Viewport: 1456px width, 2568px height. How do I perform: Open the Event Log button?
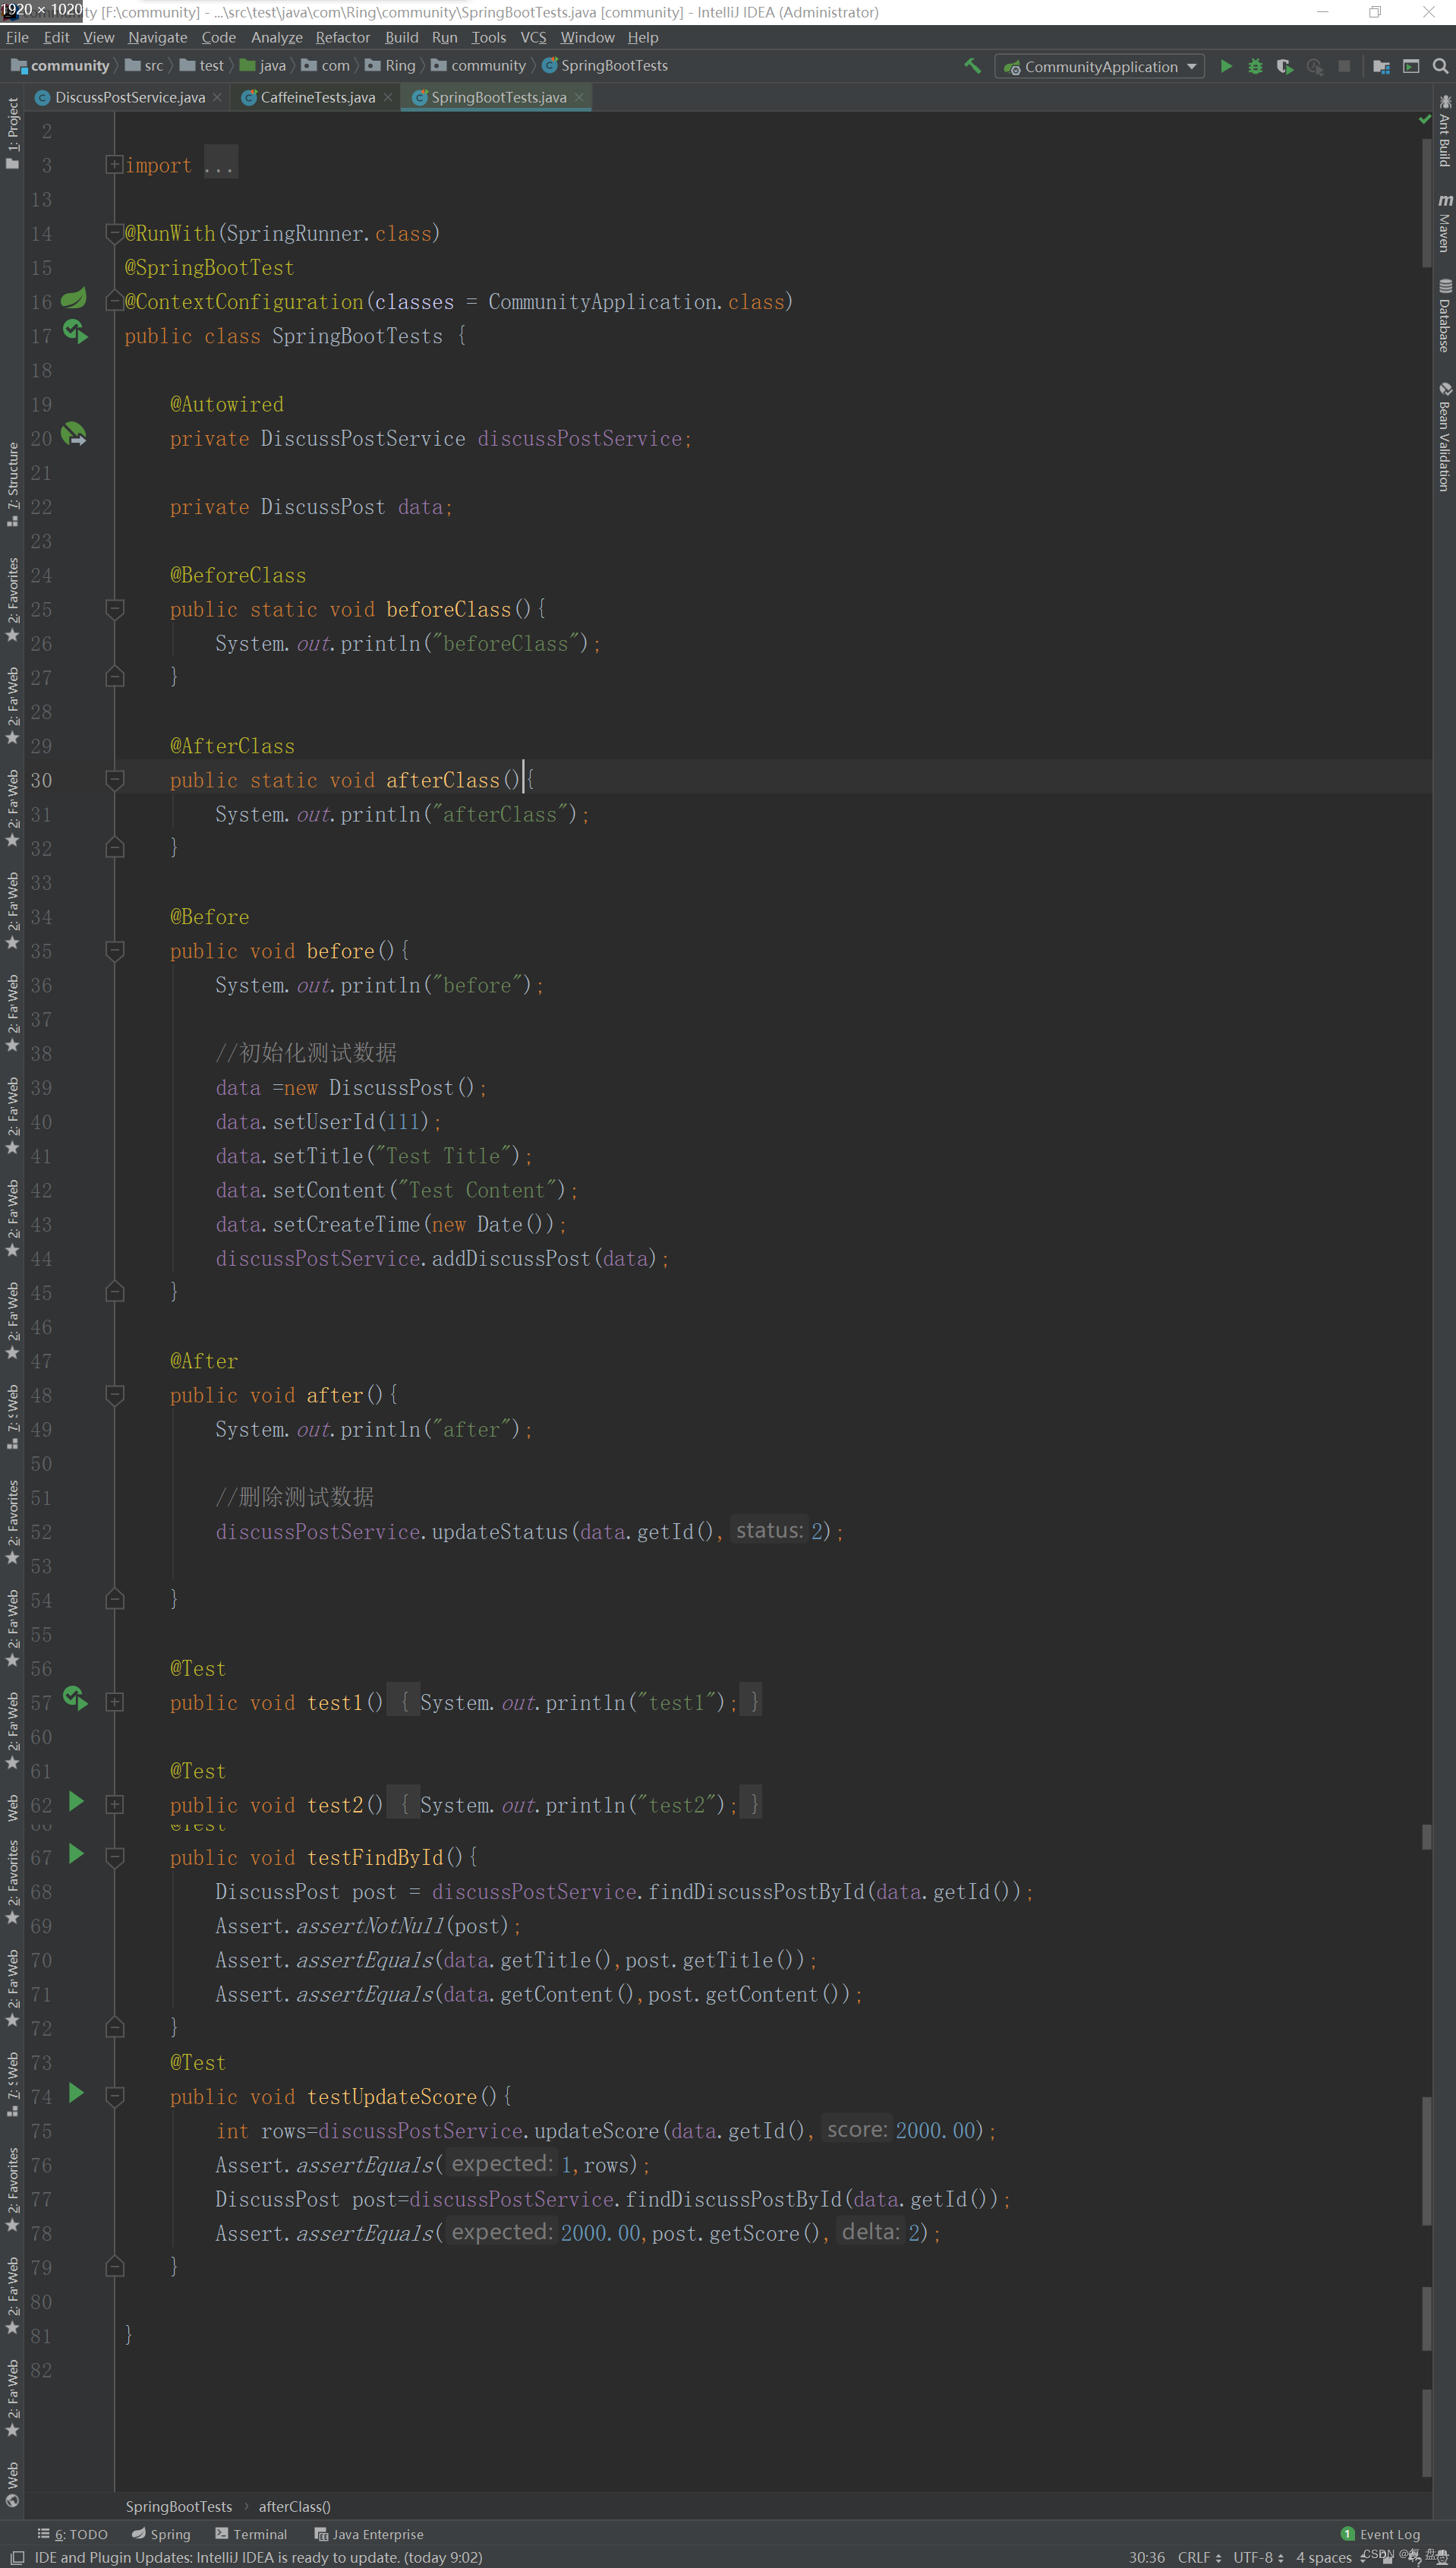(x=1381, y=2534)
